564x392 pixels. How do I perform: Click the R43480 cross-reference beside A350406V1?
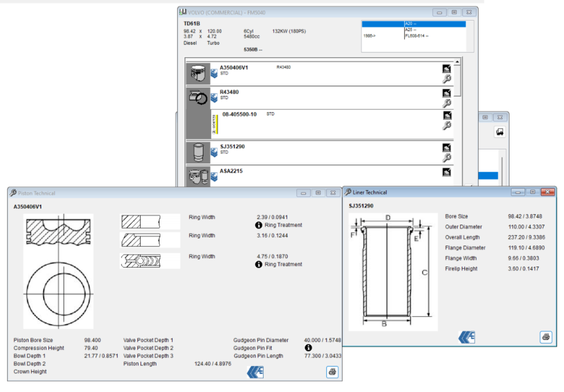pyautogui.click(x=284, y=68)
